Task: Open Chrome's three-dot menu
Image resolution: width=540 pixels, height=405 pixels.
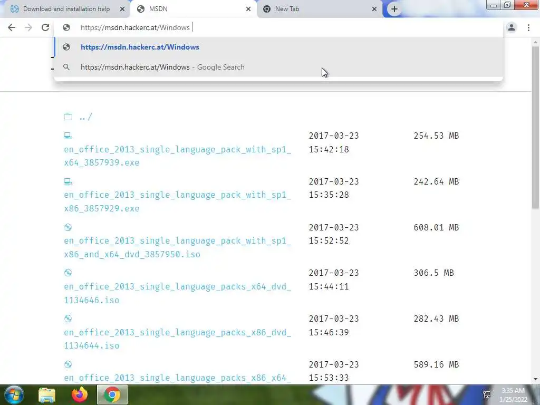Action: [528, 27]
